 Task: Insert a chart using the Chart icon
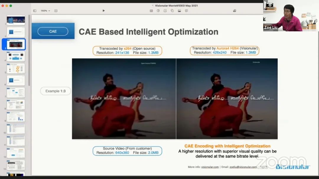point(158,11)
